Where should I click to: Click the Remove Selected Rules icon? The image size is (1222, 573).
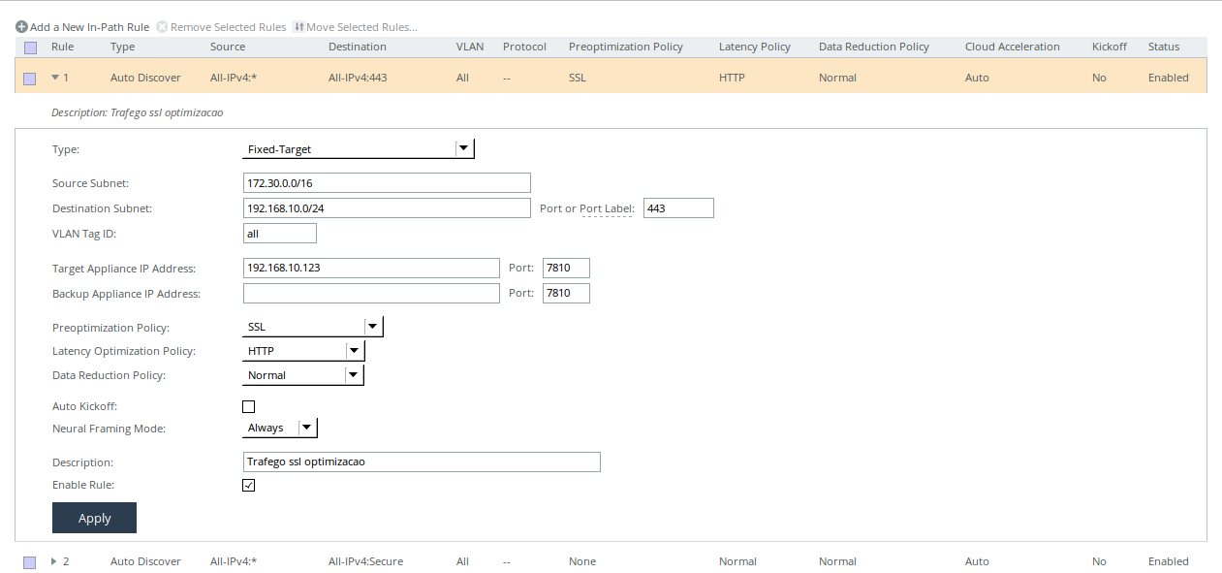(162, 27)
